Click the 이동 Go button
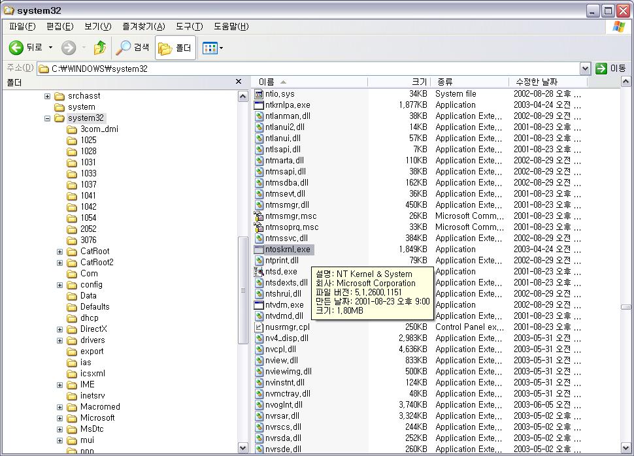634x456 pixels. click(610, 69)
